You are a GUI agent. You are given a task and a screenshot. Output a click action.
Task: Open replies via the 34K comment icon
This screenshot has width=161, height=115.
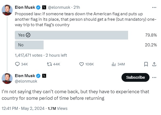pyautogui.click(x=17, y=64)
